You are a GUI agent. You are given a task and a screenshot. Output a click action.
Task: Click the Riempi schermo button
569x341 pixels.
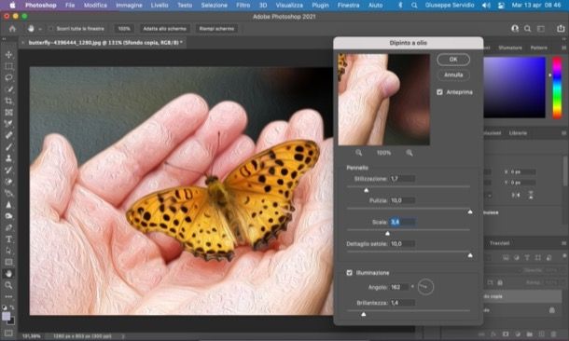tap(216, 29)
